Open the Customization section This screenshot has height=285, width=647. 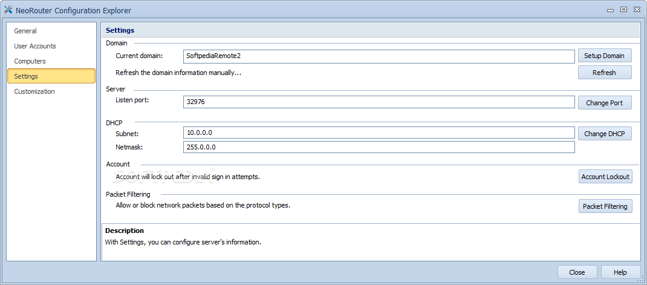pos(34,91)
